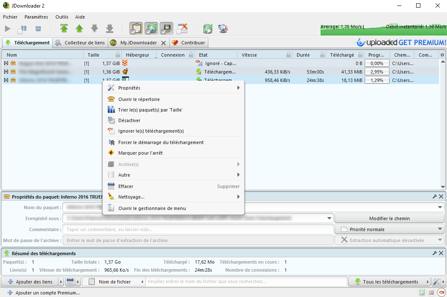This screenshot has height=297, width=447.
Task: Open the Paramètres menu
Action: [x=36, y=17]
